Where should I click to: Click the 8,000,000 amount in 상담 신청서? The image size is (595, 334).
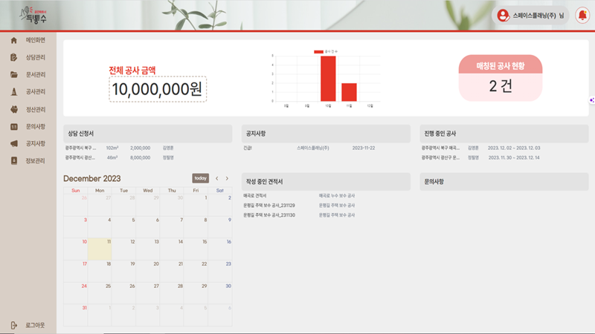click(140, 157)
